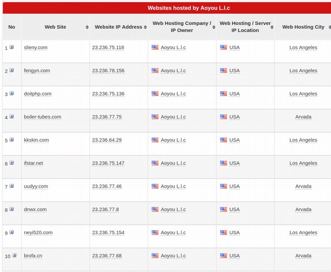Sort by Website IP Address arrows
This screenshot has width=331, height=272.
point(145,27)
